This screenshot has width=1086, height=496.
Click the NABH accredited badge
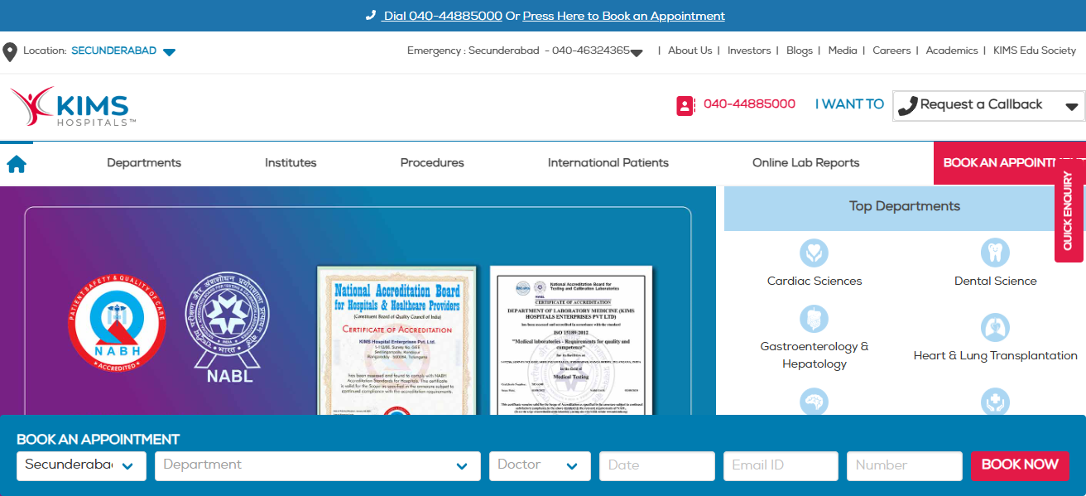point(117,323)
